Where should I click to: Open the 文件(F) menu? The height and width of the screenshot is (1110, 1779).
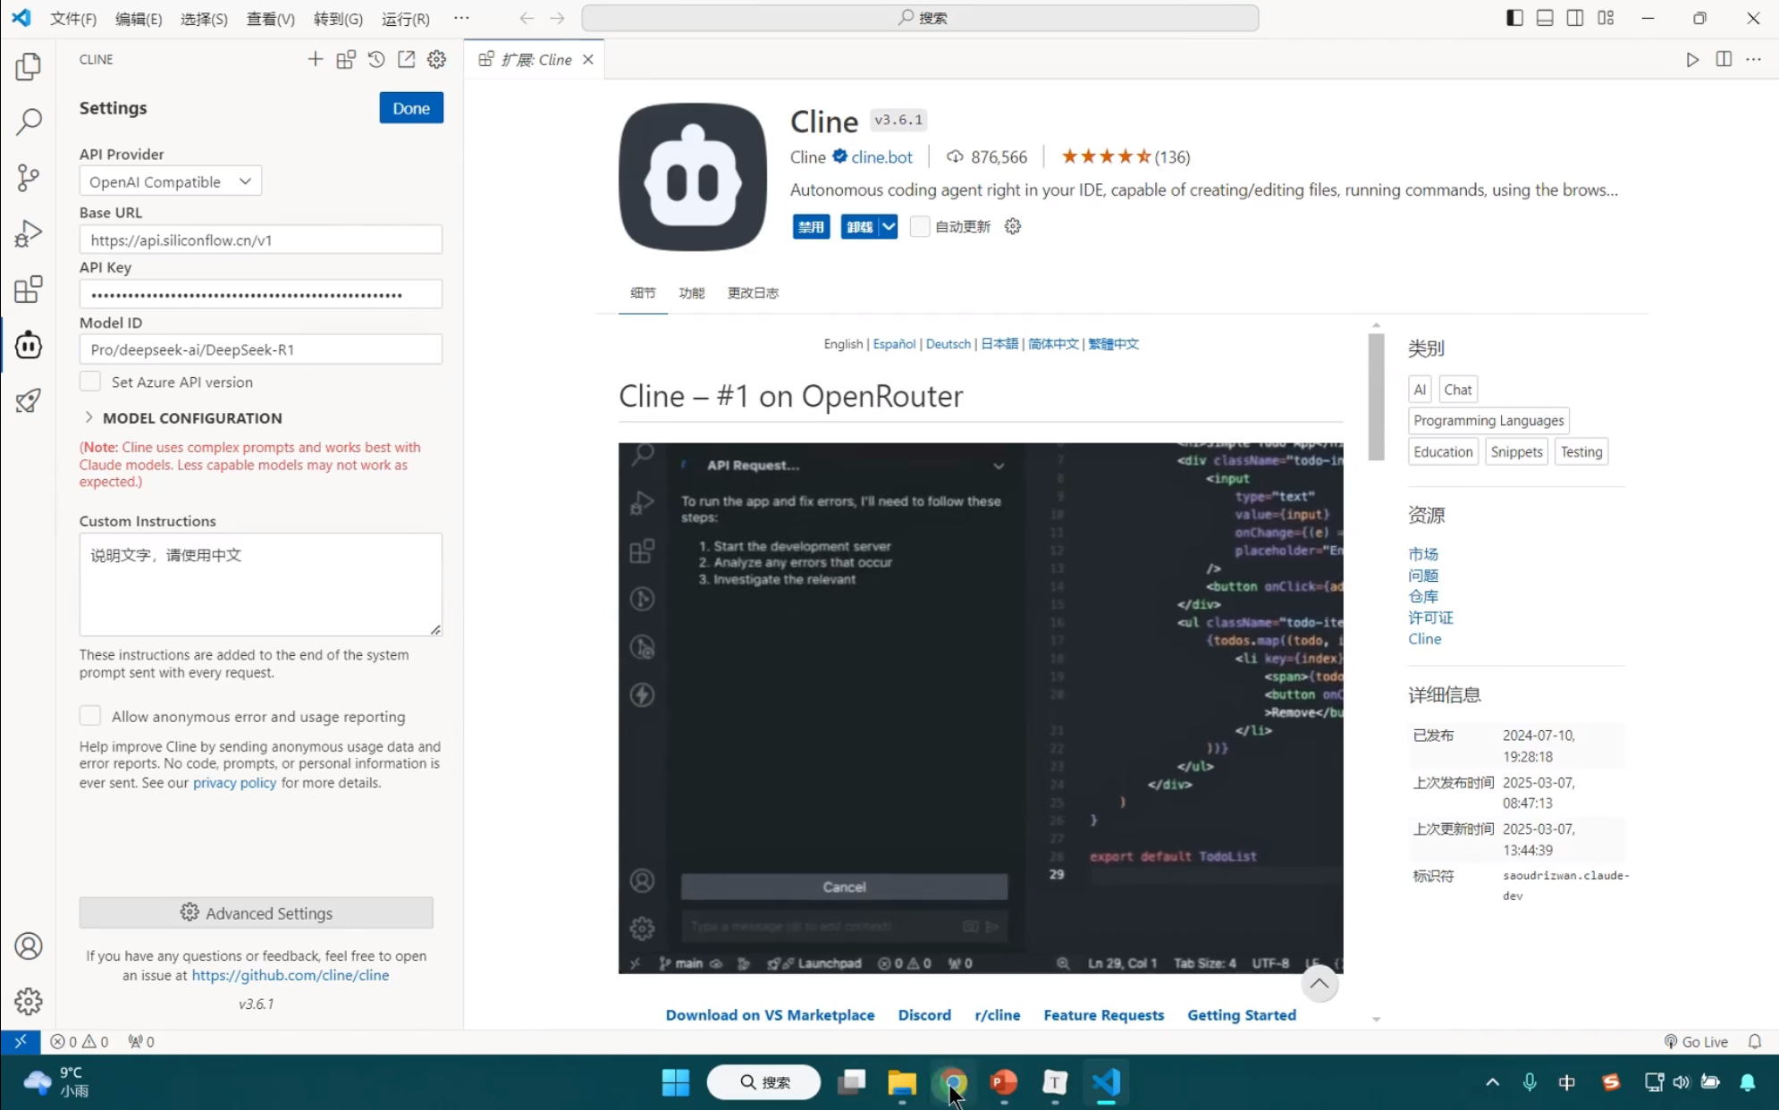point(73,19)
